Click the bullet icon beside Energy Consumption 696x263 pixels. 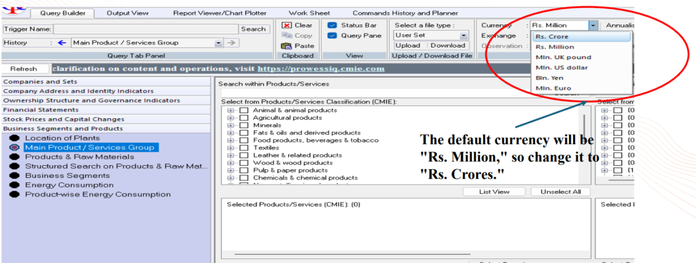point(14,185)
